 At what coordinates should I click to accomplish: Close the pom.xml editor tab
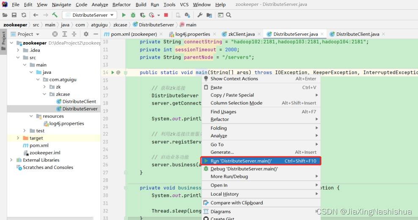(161, 34)
